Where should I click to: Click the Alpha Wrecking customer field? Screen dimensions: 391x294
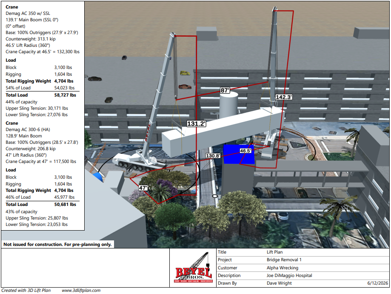282,268
